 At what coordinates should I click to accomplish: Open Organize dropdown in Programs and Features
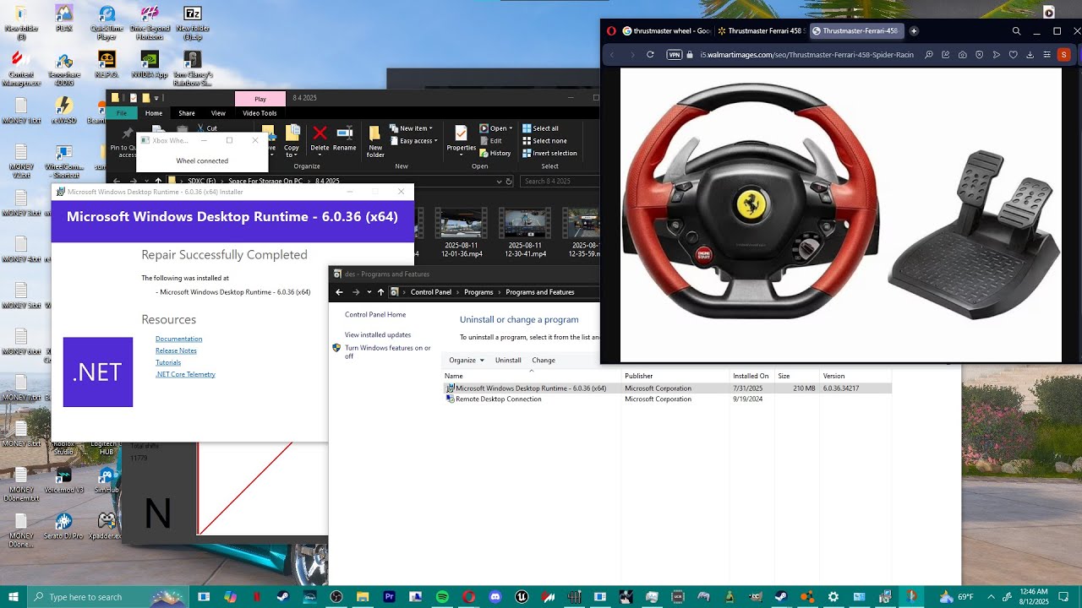coord(467,360)
